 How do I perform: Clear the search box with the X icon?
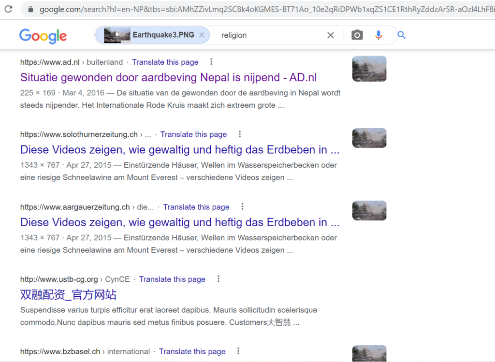coord(331,35)
